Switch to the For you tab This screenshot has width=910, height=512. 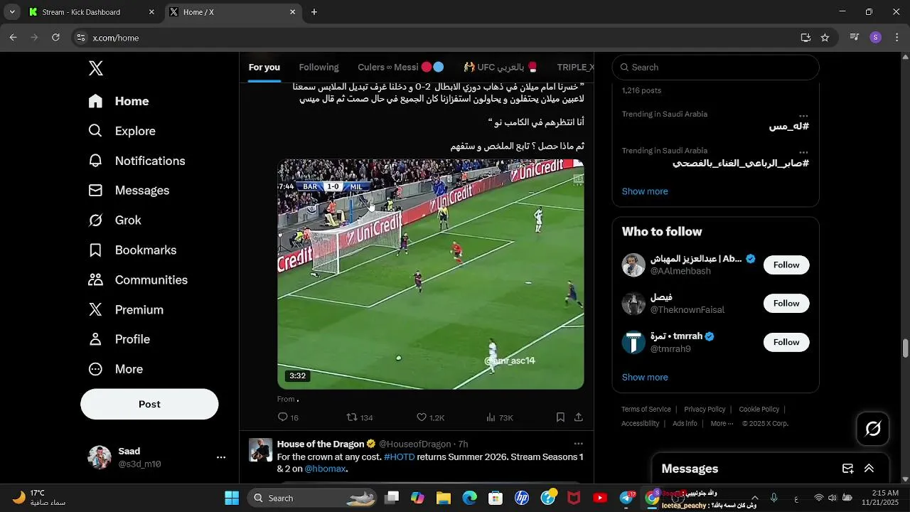(x=264, y=67)
